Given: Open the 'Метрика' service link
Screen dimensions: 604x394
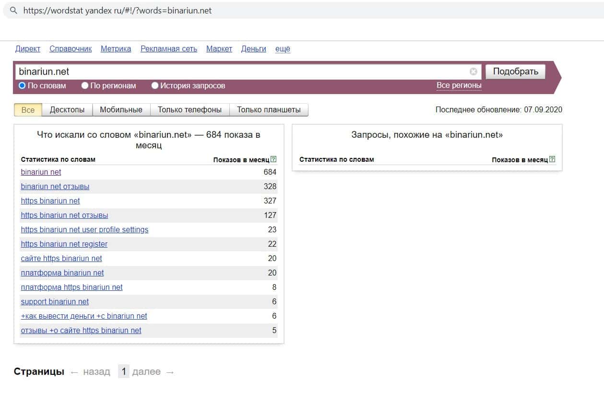Looking at the screenshot, I should coord(116,48).
